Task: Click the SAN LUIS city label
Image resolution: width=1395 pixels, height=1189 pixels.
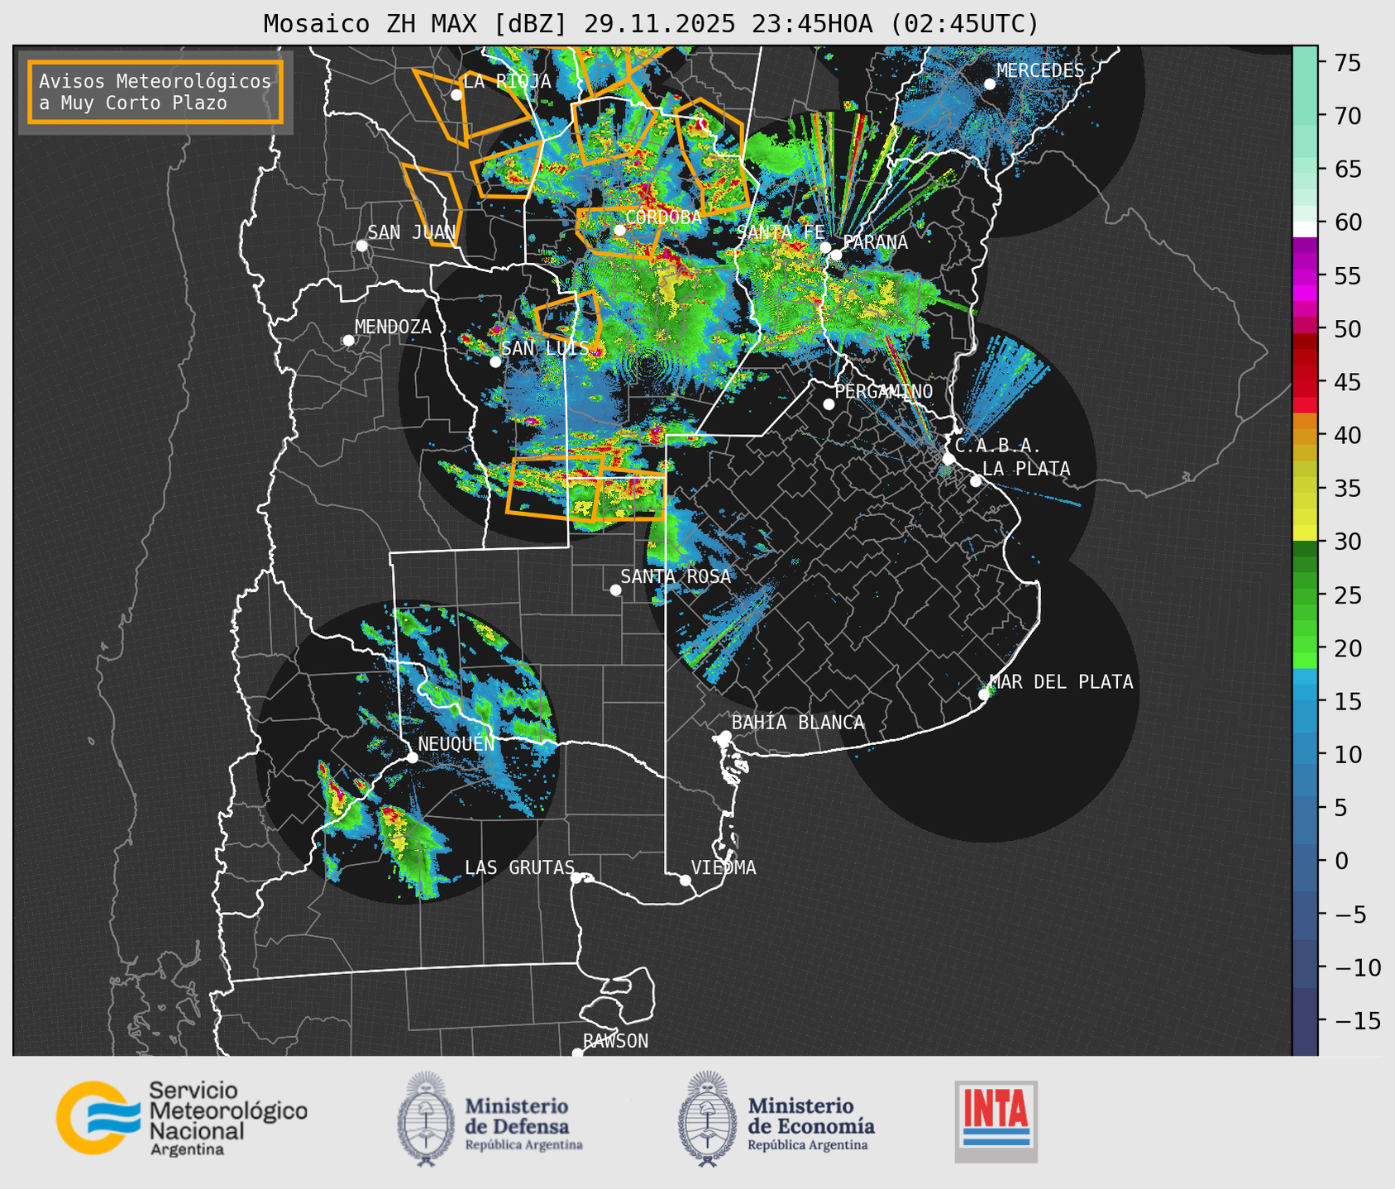Action: [x=545, y=348]
